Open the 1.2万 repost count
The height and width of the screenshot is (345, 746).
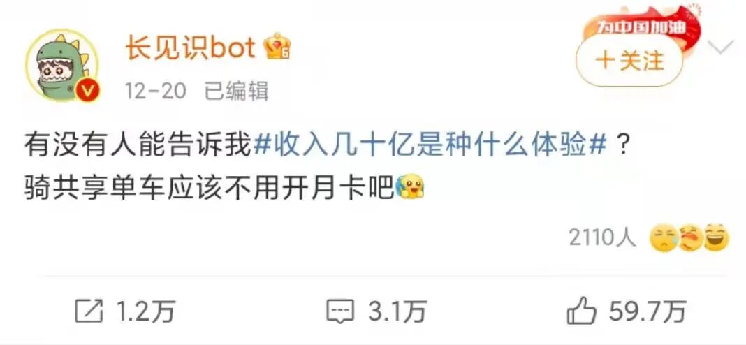click(145, 311)
